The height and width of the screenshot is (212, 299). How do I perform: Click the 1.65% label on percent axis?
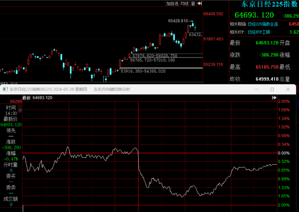[x=284, y=196]
